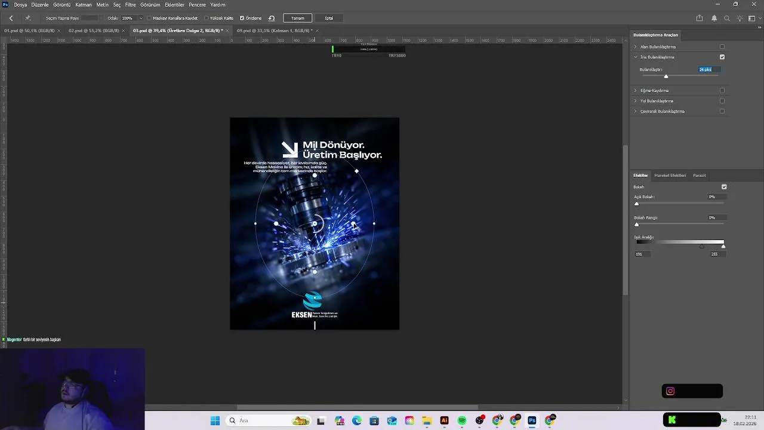Viewport: 764px width, 430px height.
Task: Switch to Hareket Efektleri tab
Action: (x=670, y=176)
